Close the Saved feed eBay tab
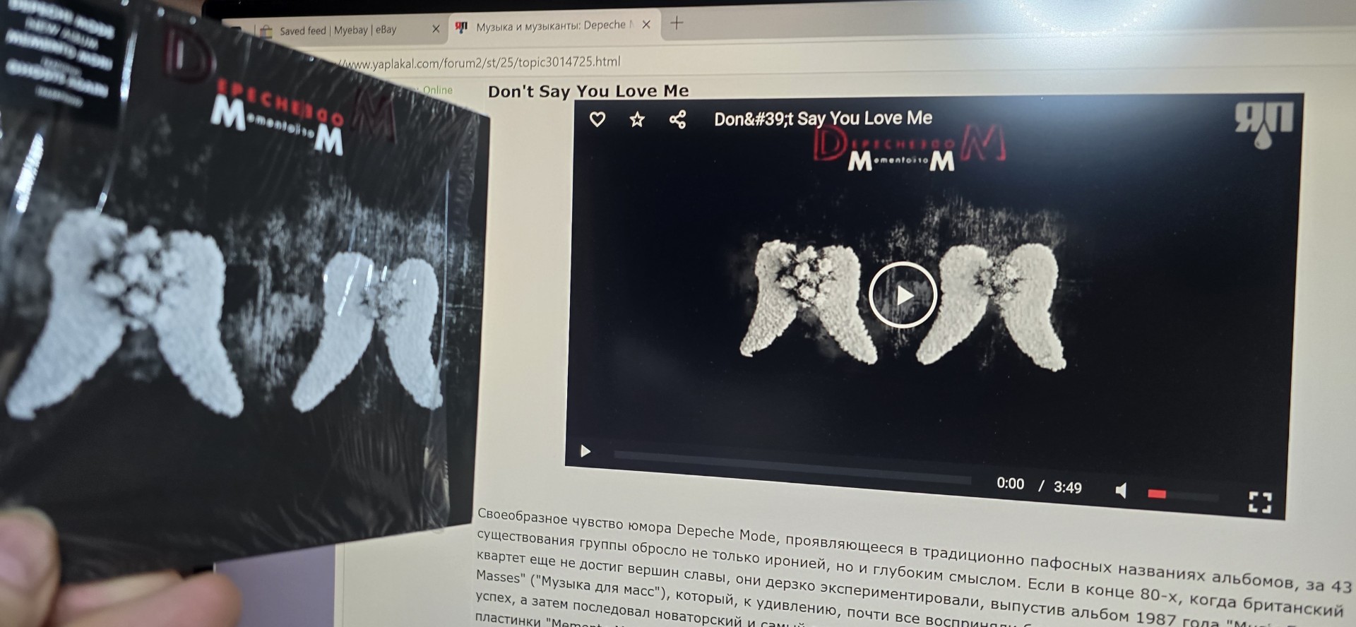The image size is (1356, 627). pos(435,29)
